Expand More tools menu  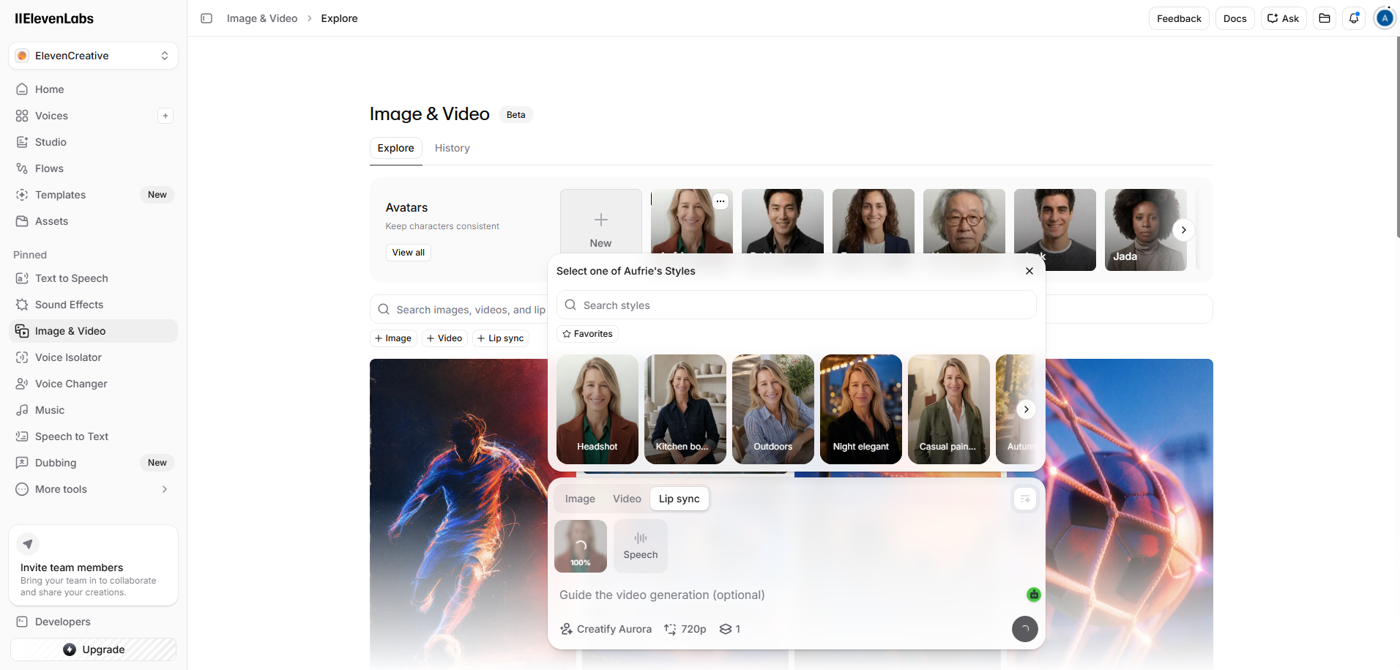[x=93, y=489]
